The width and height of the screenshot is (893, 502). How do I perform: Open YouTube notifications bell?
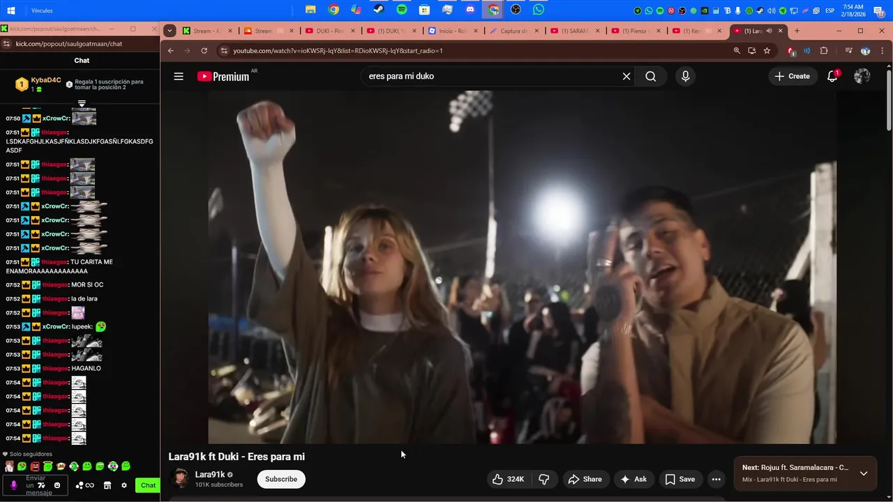[832, 76]
